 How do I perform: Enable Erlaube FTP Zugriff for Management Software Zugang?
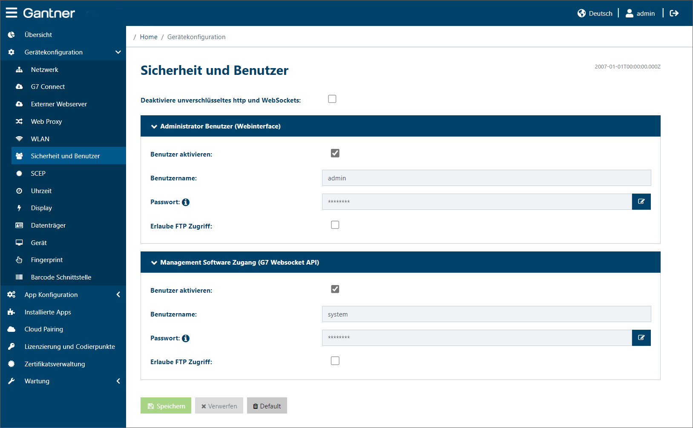[x=335, y=361]
